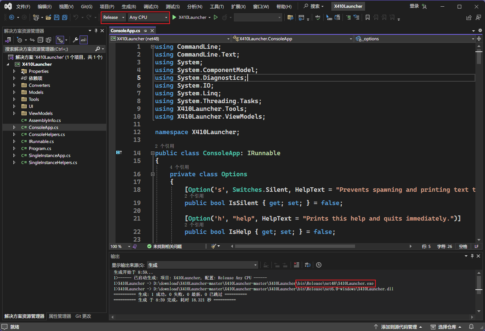The image size is (485, 331).
Task: Open the Release configuration dropdown
Action: 114,17
